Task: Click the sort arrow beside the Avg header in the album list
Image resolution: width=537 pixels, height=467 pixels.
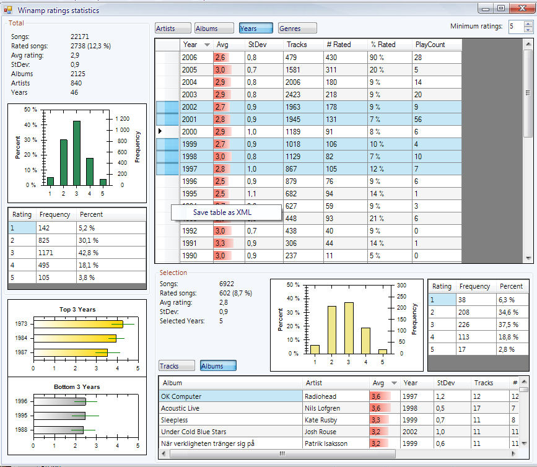Action: point(394,383)
